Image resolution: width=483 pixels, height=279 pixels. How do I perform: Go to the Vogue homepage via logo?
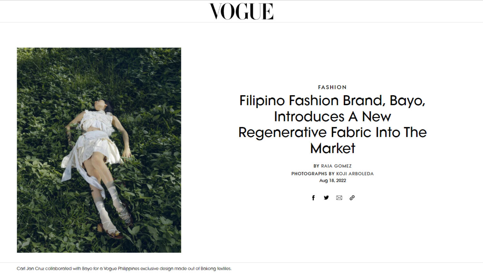coord(241,11)
